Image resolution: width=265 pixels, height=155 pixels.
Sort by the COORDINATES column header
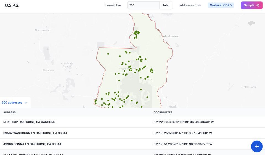[163, 112]
